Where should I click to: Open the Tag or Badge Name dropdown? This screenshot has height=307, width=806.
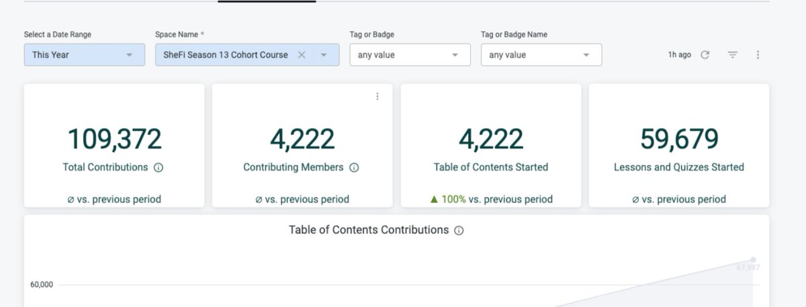[x=541, y=55]
